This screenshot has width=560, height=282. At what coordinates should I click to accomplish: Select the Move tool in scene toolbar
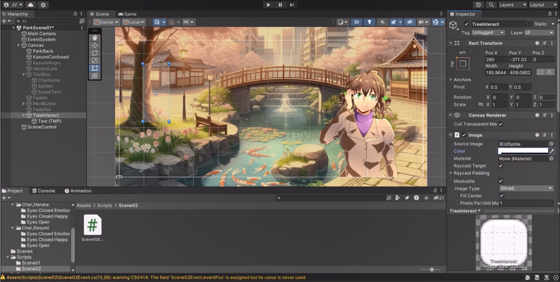coord(95,45)
